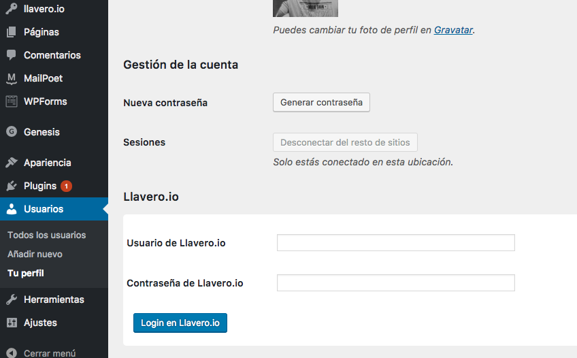This screenshot has height=358, width=577.
Task: Select the Tu perfil submenu item
Action: pos(26,273)
